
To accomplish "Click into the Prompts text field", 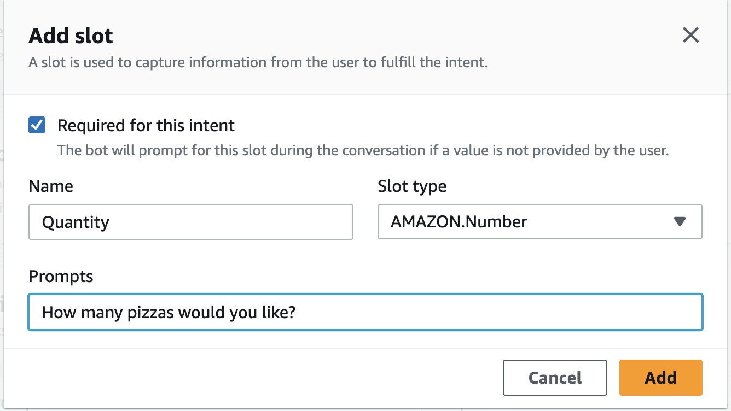I will point(365,313).
